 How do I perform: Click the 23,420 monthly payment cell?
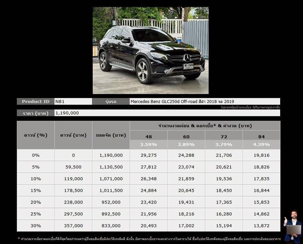(x=148, y=202)
